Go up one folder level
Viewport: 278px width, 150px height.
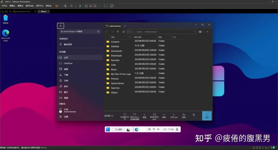(x=118, y=32)
